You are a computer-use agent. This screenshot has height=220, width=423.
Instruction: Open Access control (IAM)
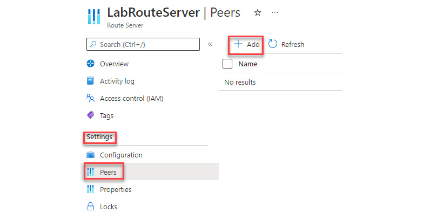pyautogui.click(x=132, y=98)
